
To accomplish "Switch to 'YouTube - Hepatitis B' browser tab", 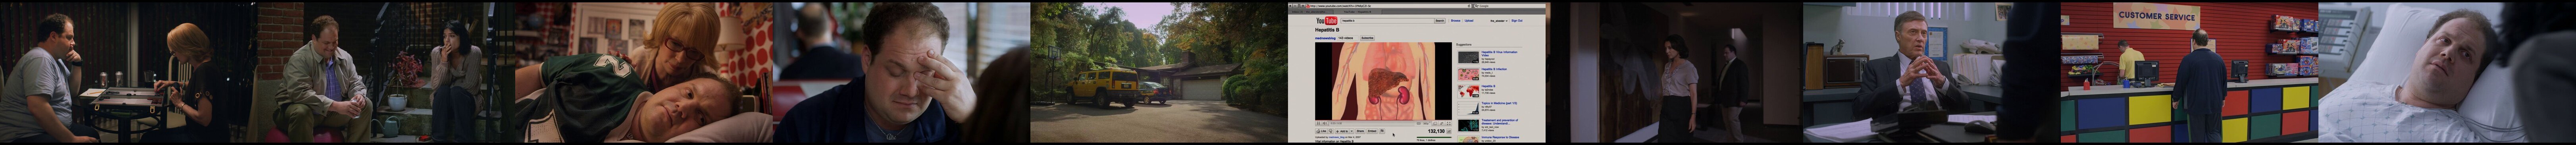I will click(x=1358, y=12).
